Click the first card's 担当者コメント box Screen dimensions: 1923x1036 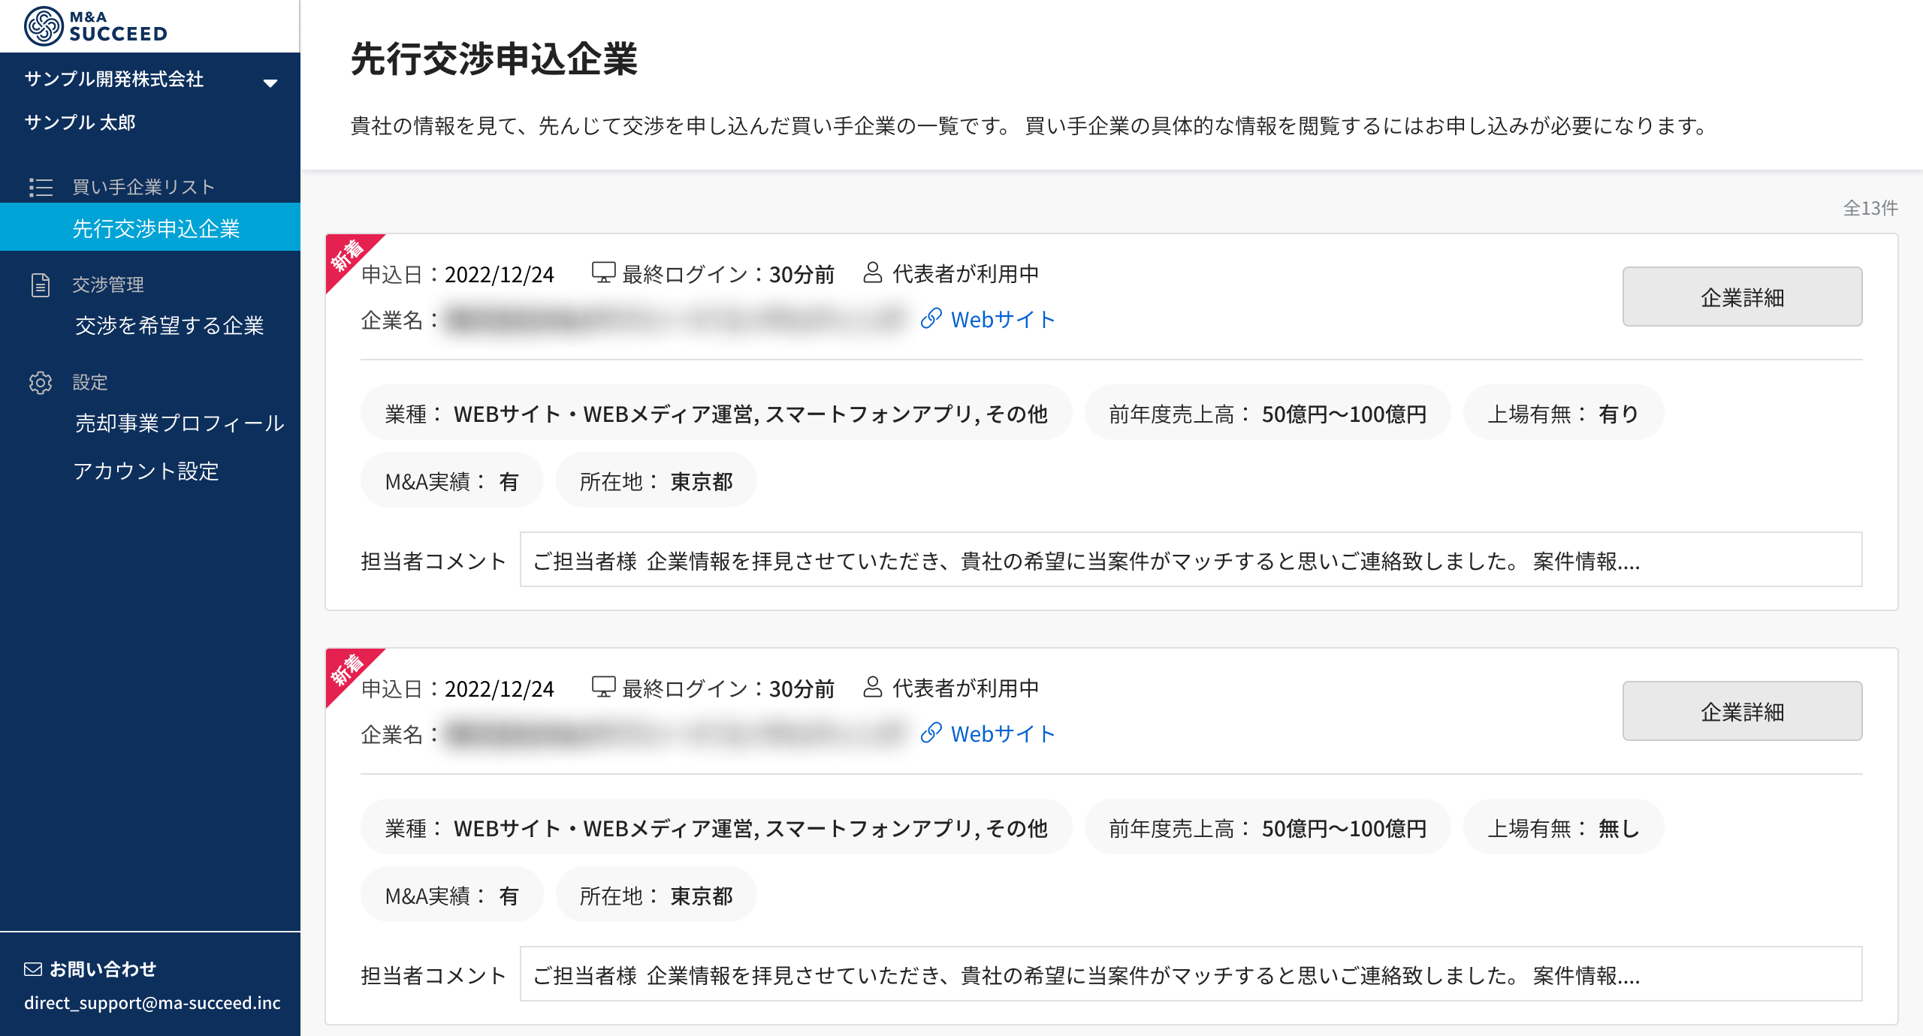coord(1190,560)
